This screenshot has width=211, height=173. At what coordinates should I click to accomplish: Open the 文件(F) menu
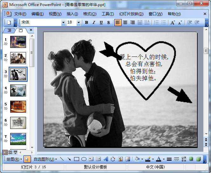[x=20, y=14]
